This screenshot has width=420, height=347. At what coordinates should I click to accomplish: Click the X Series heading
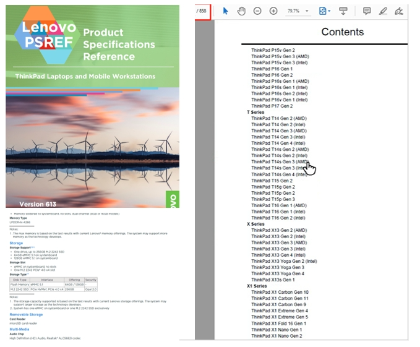pyautogui.click(x=255, y=224)
